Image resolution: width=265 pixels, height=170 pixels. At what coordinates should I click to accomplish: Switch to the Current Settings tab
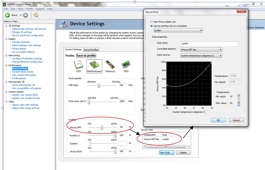pyautogui.click(x=73, y=49)
